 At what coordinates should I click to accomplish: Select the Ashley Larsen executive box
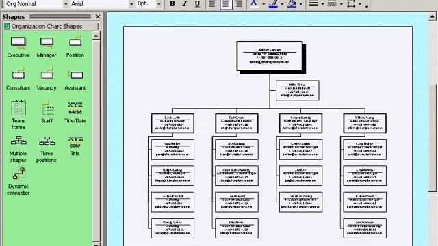(270, 56)
